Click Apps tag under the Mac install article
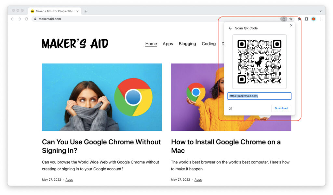The height and width of the screenshot is (195, 333). click(198, 179)
